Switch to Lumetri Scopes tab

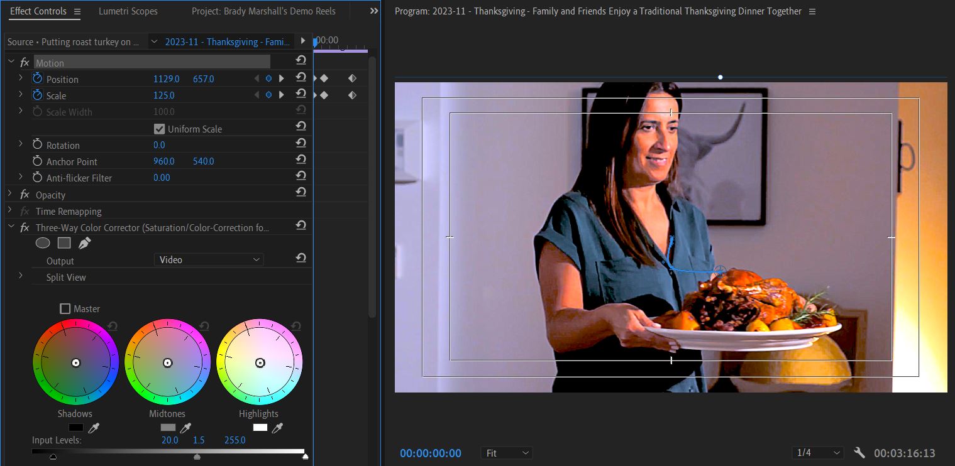tap(128, 11)
